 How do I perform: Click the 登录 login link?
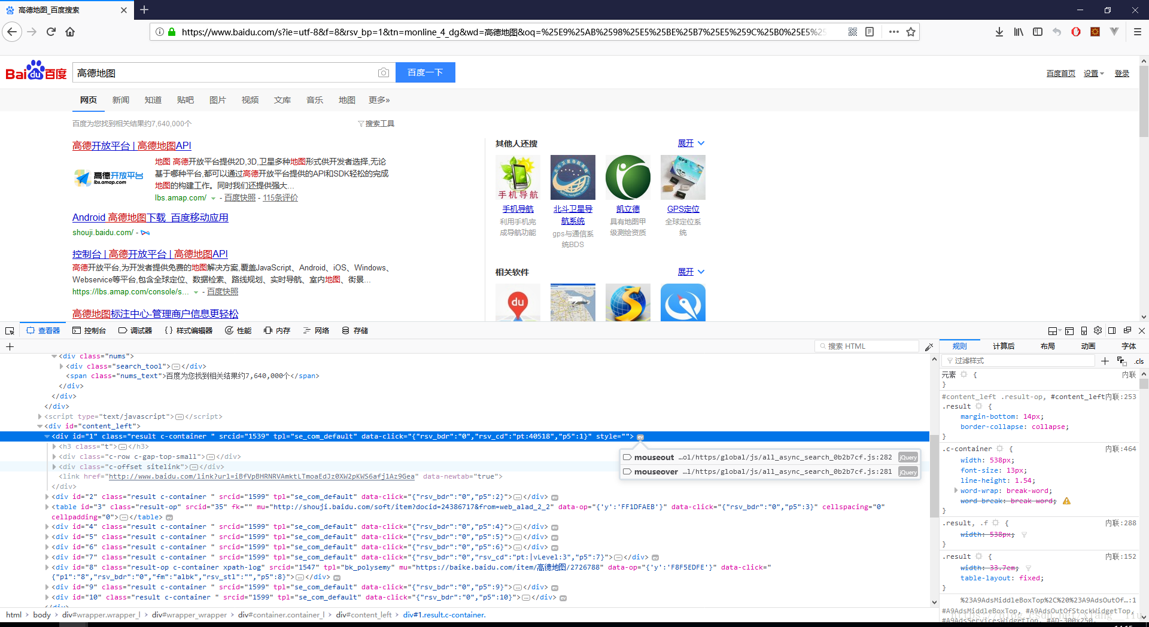pos(1121,73)
